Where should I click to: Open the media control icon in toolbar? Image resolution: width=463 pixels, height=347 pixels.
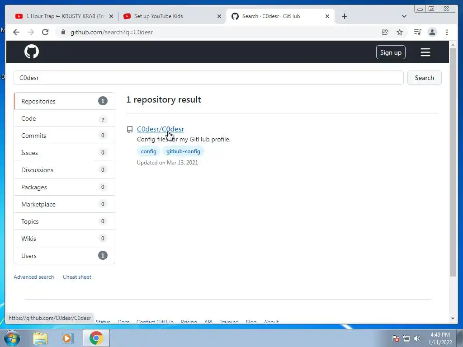pyautogui.click(x=417, y=32)
